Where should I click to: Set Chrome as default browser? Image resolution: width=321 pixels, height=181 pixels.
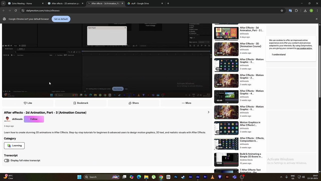61,19
